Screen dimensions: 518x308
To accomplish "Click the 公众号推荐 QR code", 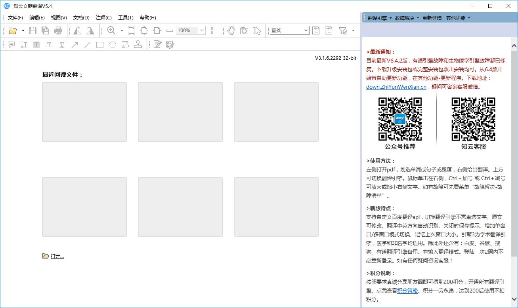I will (400, 119).
